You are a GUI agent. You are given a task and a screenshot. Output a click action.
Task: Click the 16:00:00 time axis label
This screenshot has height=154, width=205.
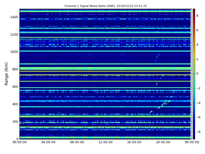[134, 142]
